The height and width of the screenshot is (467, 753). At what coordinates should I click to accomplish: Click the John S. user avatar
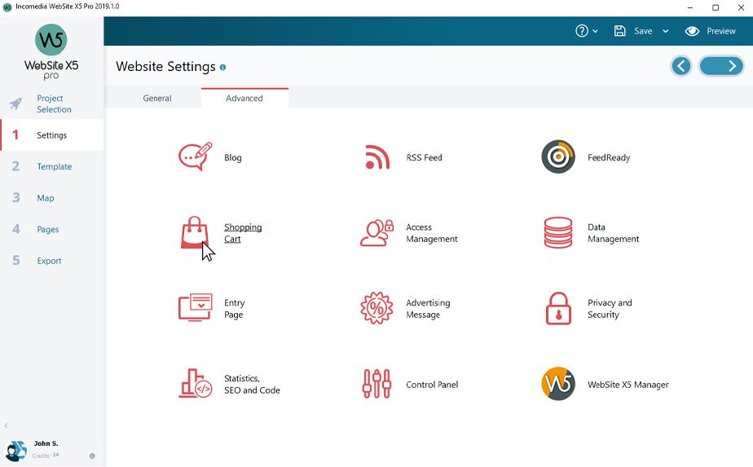point(15,450)
